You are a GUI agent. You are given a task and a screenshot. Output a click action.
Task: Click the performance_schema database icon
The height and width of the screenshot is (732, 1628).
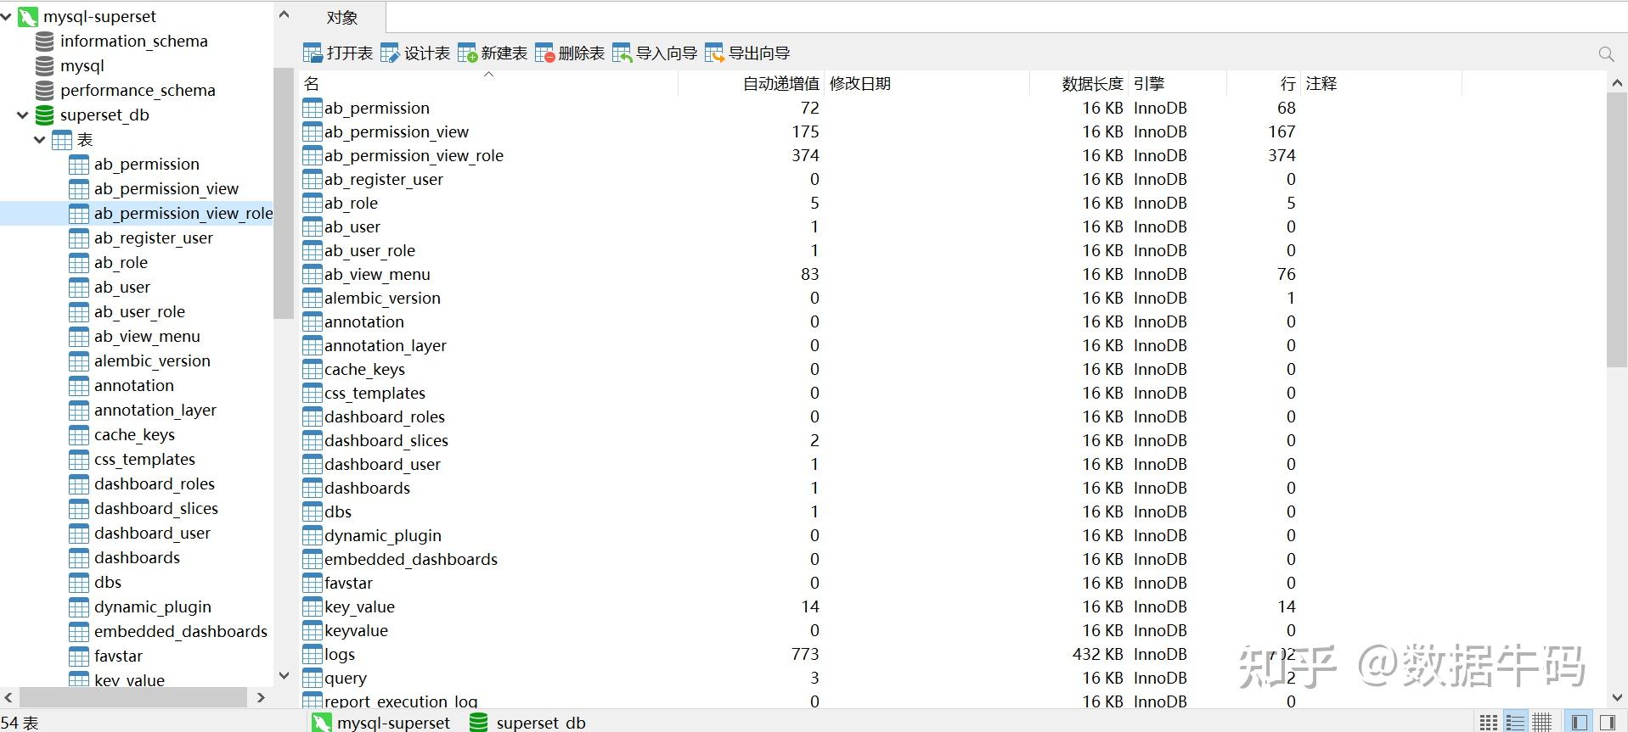pyautogui.click(x=44, y=90)
